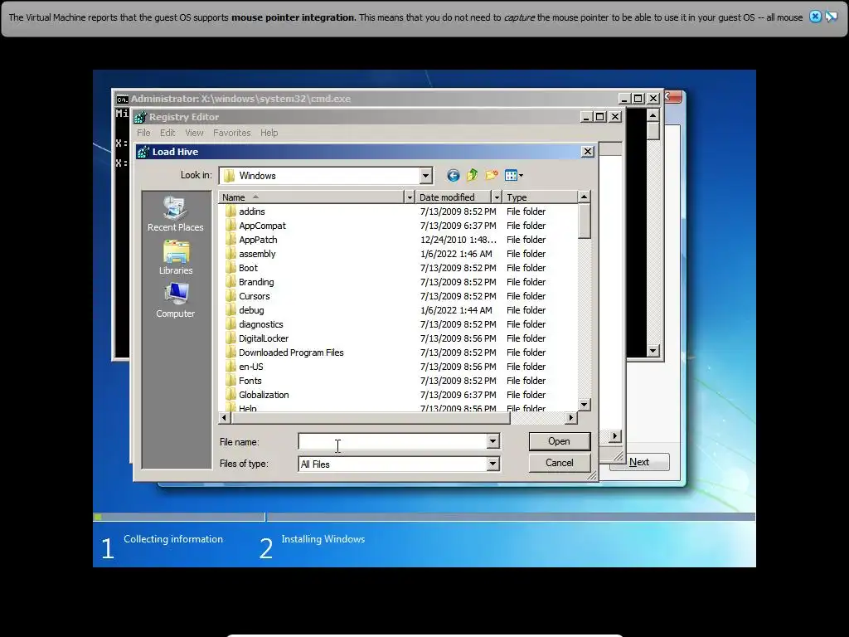Open Recent Places in the sidebar
Screen dimensions: 849x637
(x=176, y=214)
